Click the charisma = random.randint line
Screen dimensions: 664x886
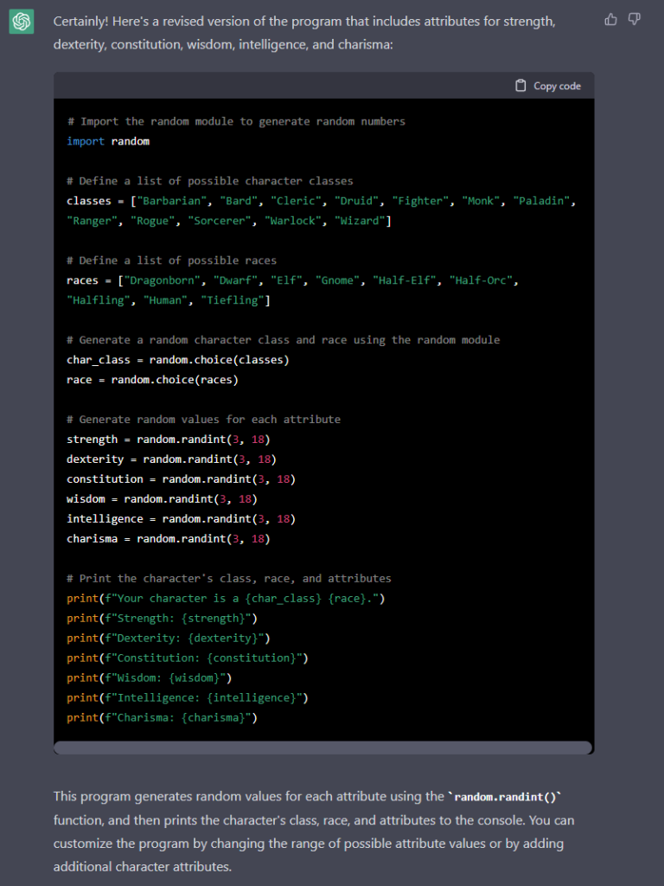[169, 538]
